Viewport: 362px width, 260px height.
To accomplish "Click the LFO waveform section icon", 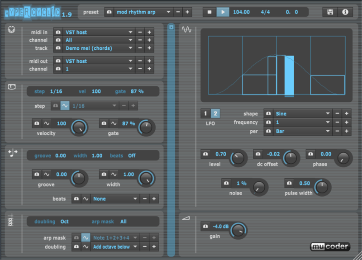I will point(186,29).
